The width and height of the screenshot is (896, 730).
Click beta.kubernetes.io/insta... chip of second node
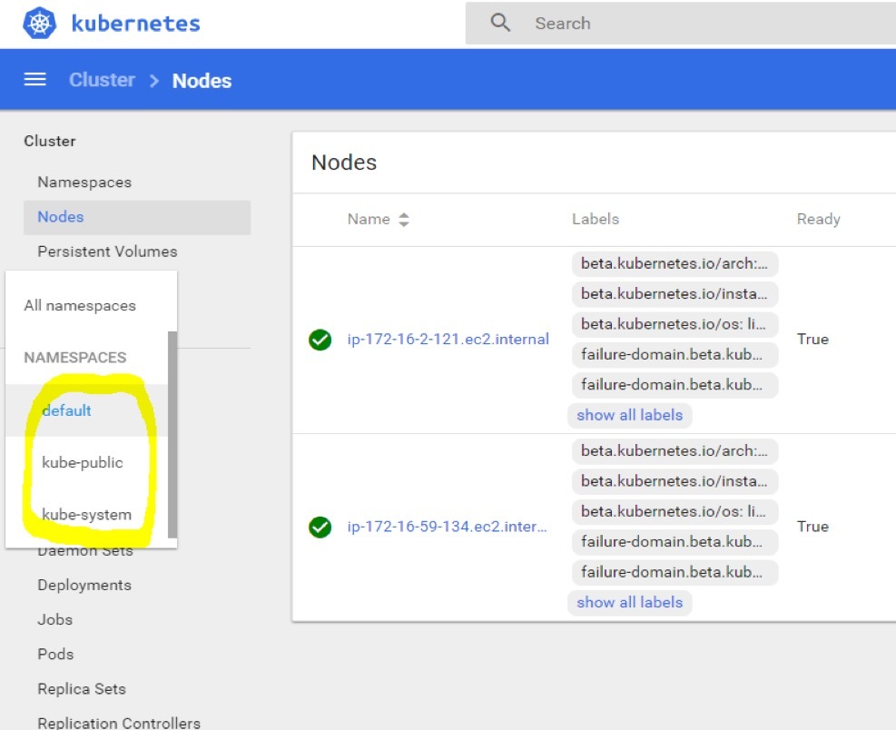pos(674,482)
